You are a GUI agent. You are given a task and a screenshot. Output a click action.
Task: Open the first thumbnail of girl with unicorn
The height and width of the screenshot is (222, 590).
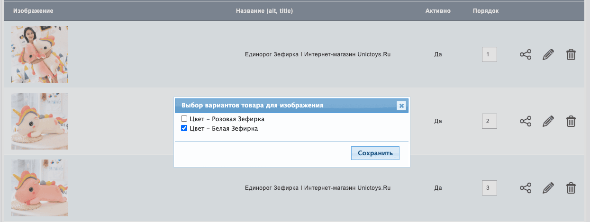click(40, 54)
